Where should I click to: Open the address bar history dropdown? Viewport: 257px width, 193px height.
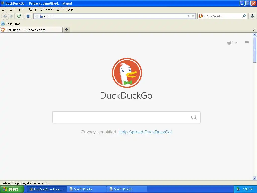(x=193, y=16)
